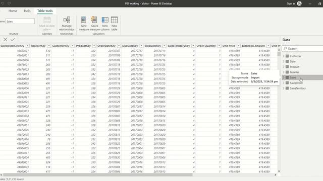This screenshot has width=323, height=181.
Task: Click the SalesOrder table icon
Action: pos(287,82)
